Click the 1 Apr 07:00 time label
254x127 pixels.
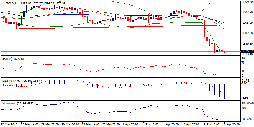[131, 124]
